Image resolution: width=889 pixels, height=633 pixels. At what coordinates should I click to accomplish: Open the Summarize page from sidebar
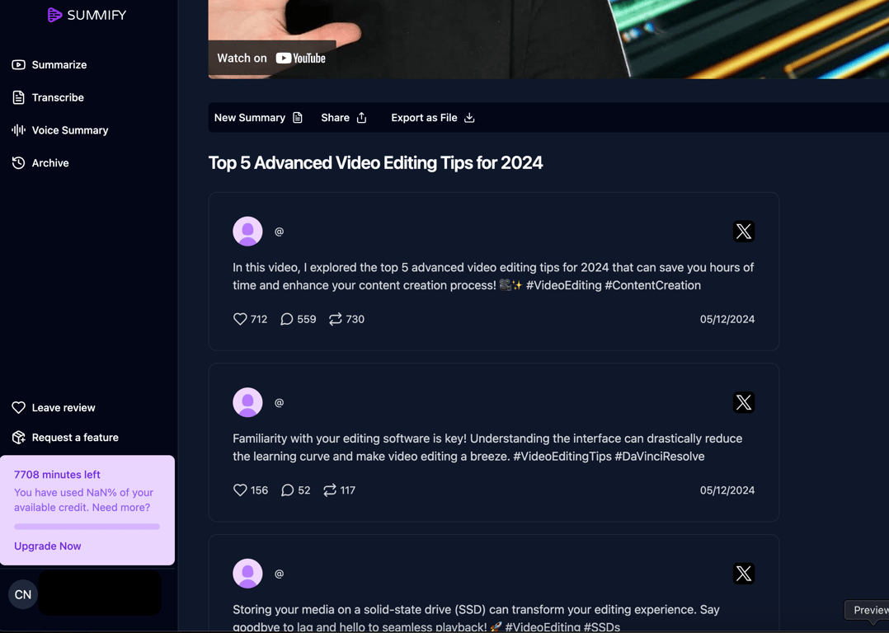click(x=49, y=64)
